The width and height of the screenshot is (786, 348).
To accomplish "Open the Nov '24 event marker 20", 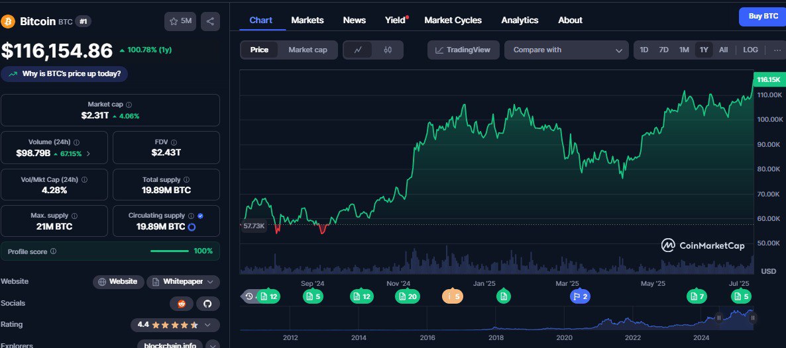I will pos(407,296).
